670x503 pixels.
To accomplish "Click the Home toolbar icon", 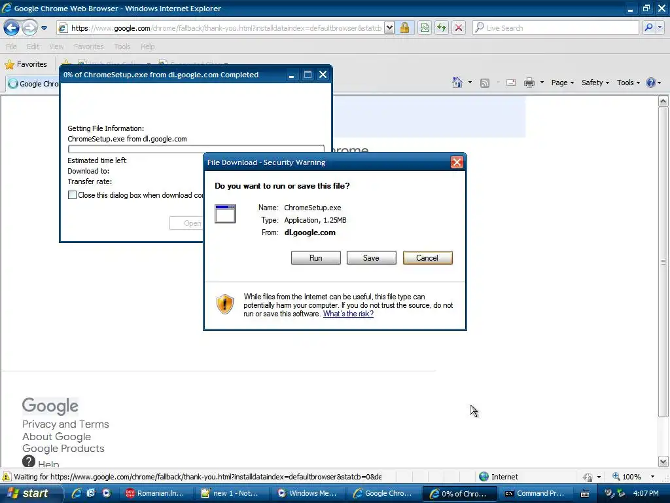I will [x=457, y=83].
